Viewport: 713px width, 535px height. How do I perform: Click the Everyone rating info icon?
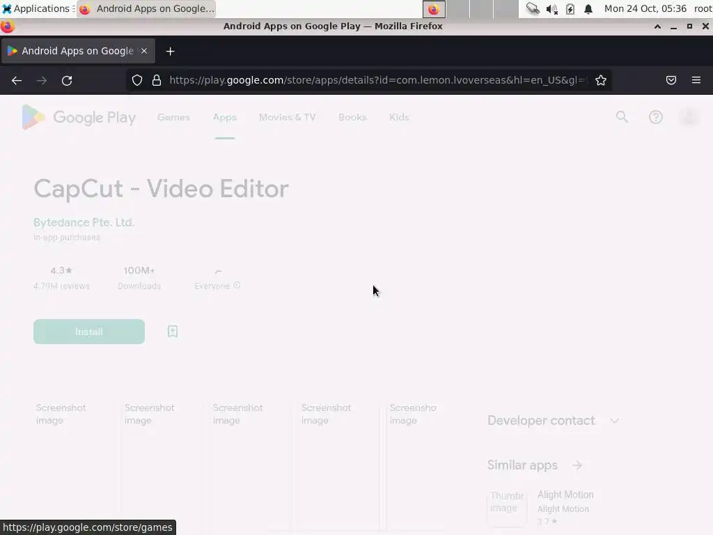[237, 285]
